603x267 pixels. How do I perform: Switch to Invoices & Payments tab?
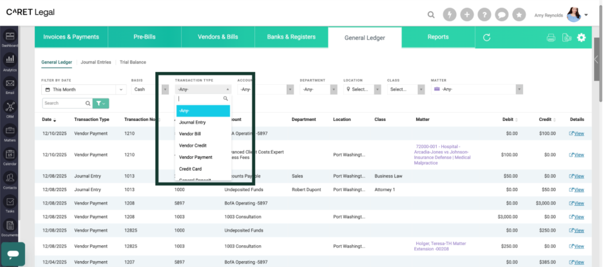pyautogui.click(x=71, y=37)
